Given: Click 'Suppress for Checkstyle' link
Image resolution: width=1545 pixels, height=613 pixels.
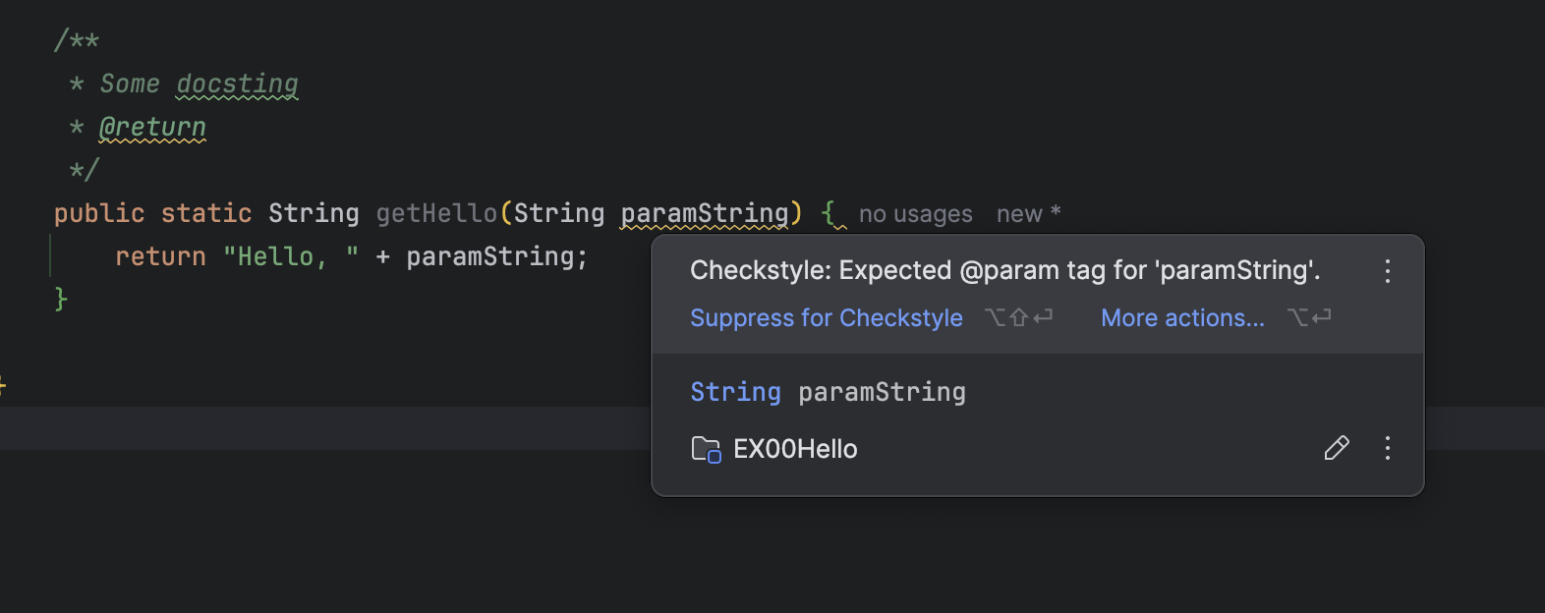Looking at the screenshot, I should [x=826, y=318].
